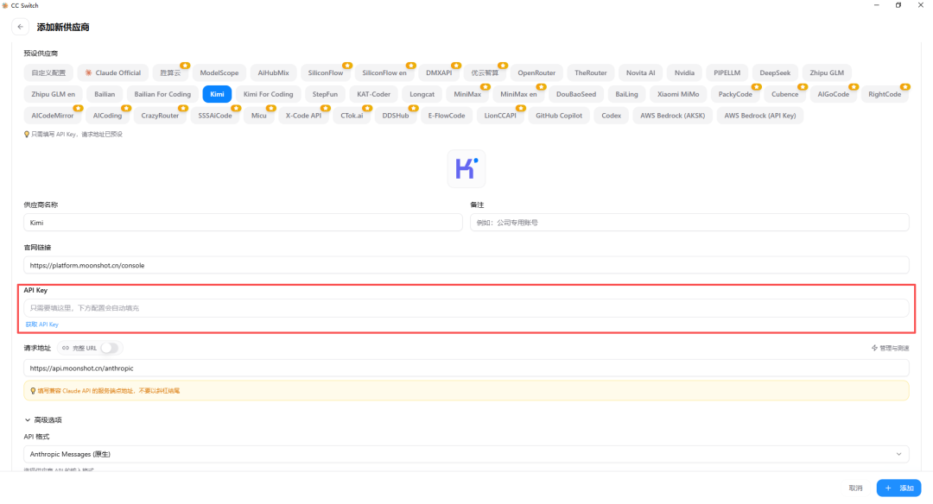Focus the API Key input field

pos(466,308)
